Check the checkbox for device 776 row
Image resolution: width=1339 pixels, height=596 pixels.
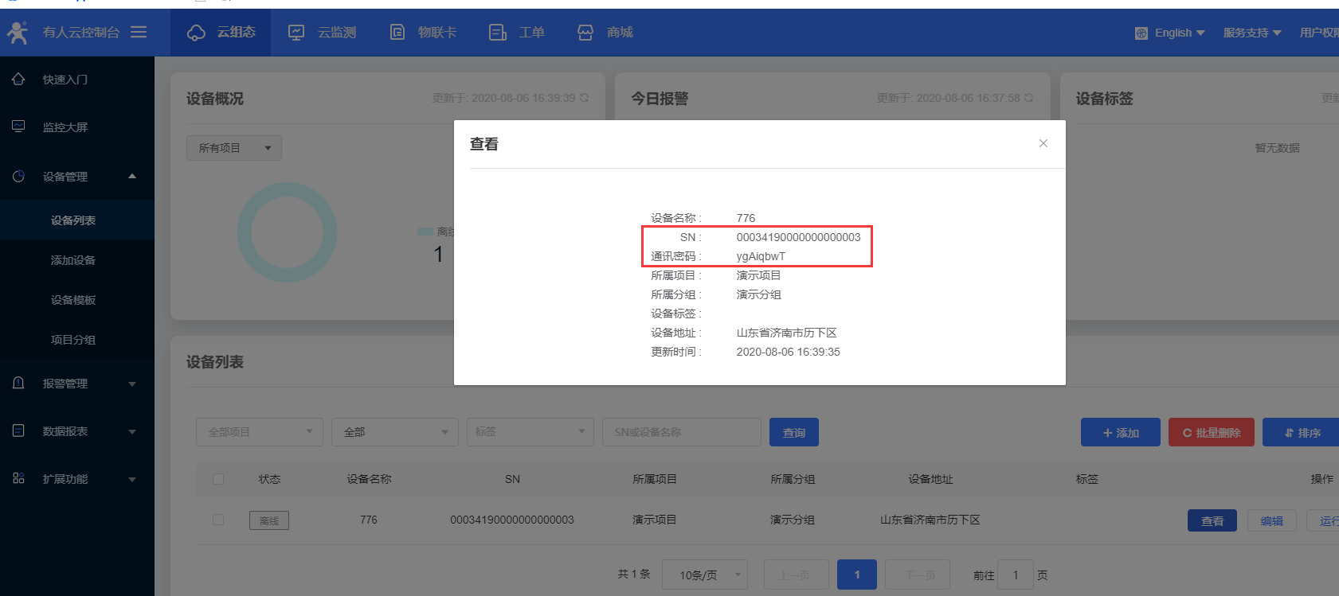pos(218,520)
